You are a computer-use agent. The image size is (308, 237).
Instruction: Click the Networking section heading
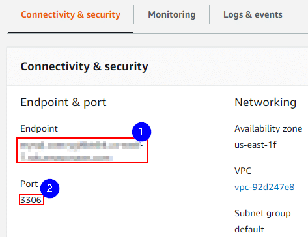(x=266, y=102)
